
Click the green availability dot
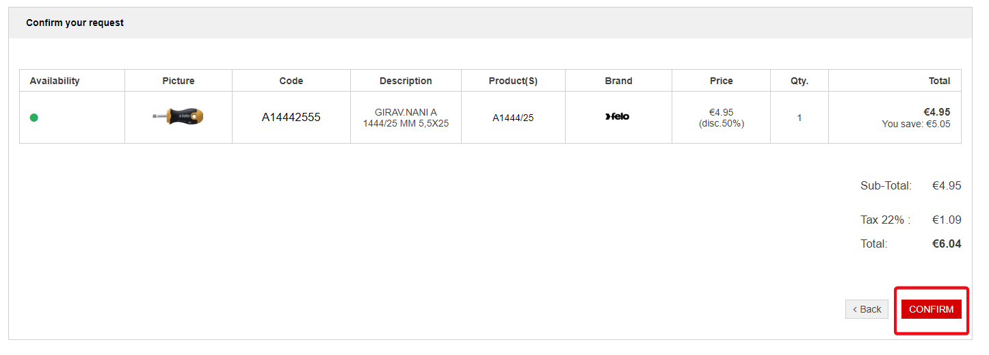coord(34,118)
